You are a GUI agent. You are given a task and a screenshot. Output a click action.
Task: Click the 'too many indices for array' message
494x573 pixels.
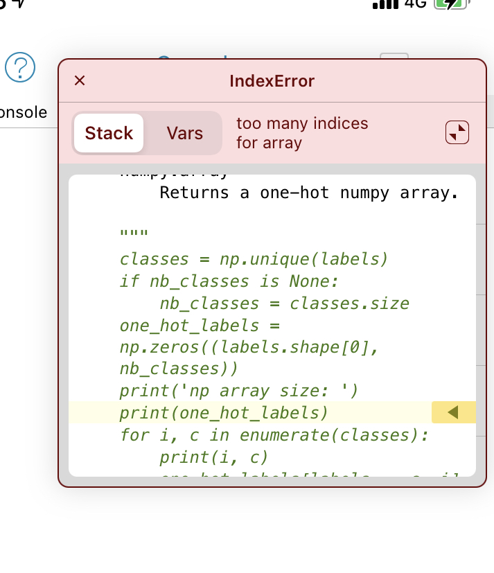coord(302,133)
